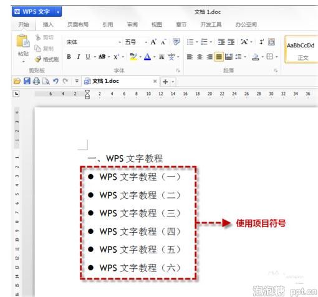Toggle the highlighted justify alignment button
Screen dimensions: 318x297
[x=219, y=57]
